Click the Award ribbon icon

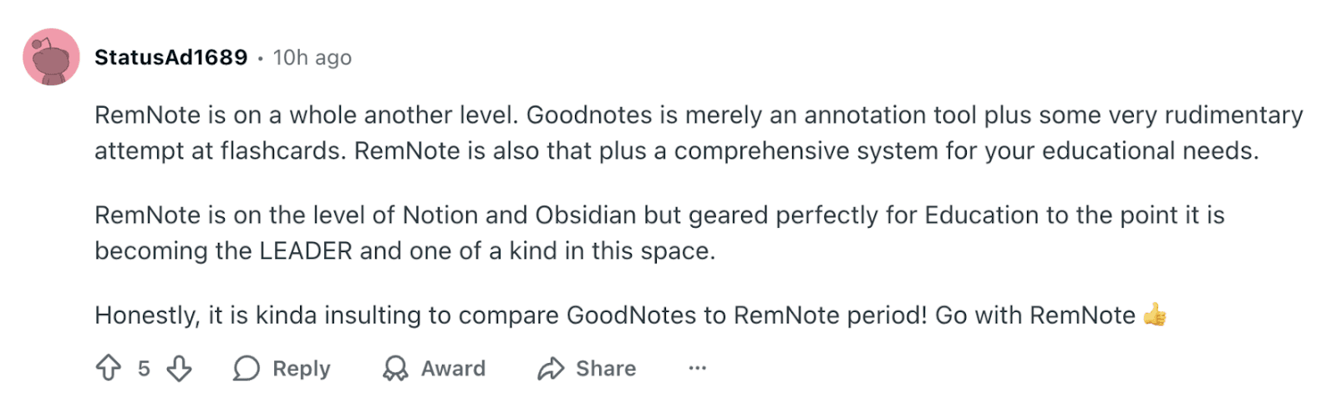coord(395,368)
